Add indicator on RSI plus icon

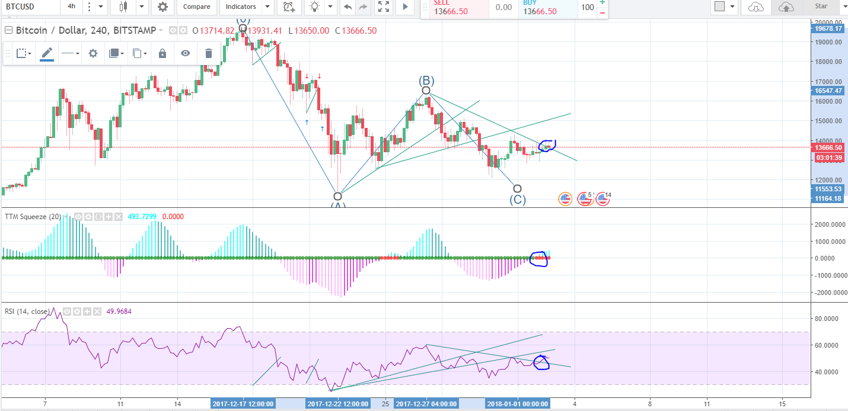click(x=87, y=312)
